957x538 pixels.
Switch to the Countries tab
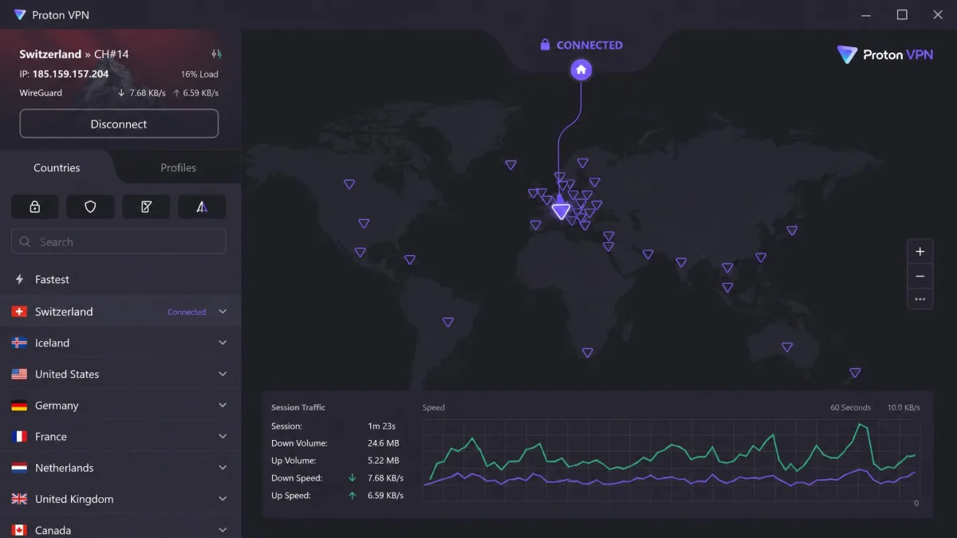pyautogui.click(x=57, y=167)
